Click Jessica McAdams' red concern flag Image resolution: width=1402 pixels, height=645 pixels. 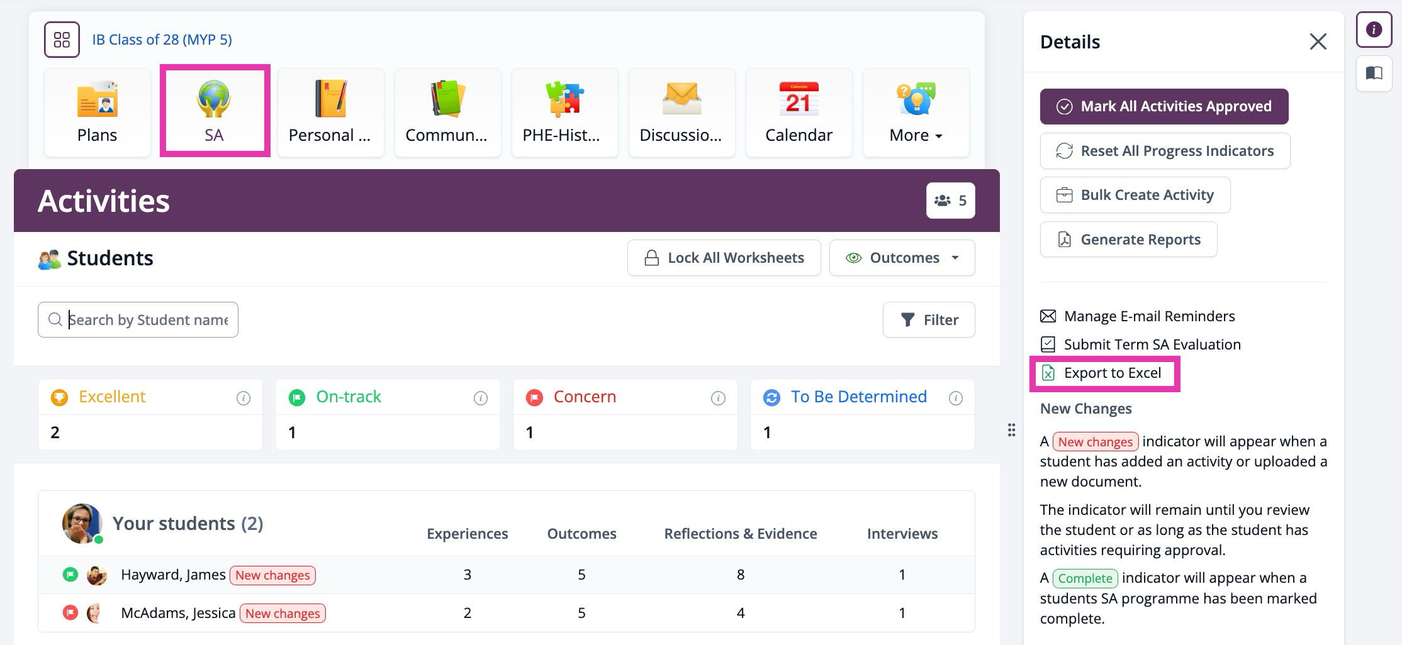[70, 612]
